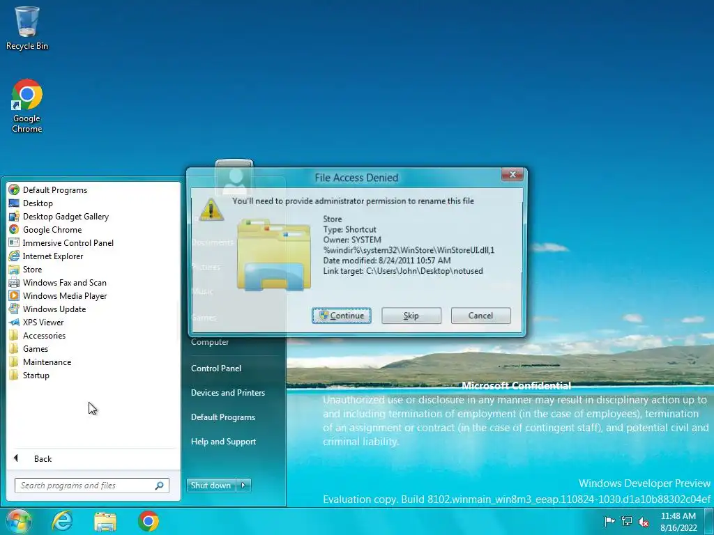This screenshot has width=714, height=535.
Task: Click the user account picture above the Start menu
Action: click(x=234, y=178)
